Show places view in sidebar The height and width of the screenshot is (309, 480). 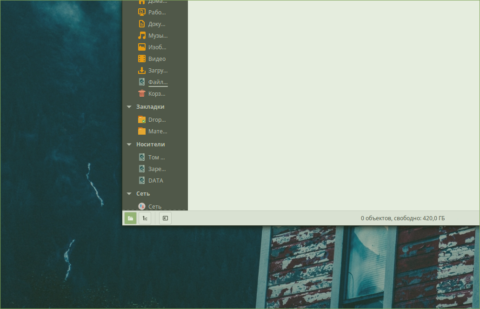pos(130,218)
